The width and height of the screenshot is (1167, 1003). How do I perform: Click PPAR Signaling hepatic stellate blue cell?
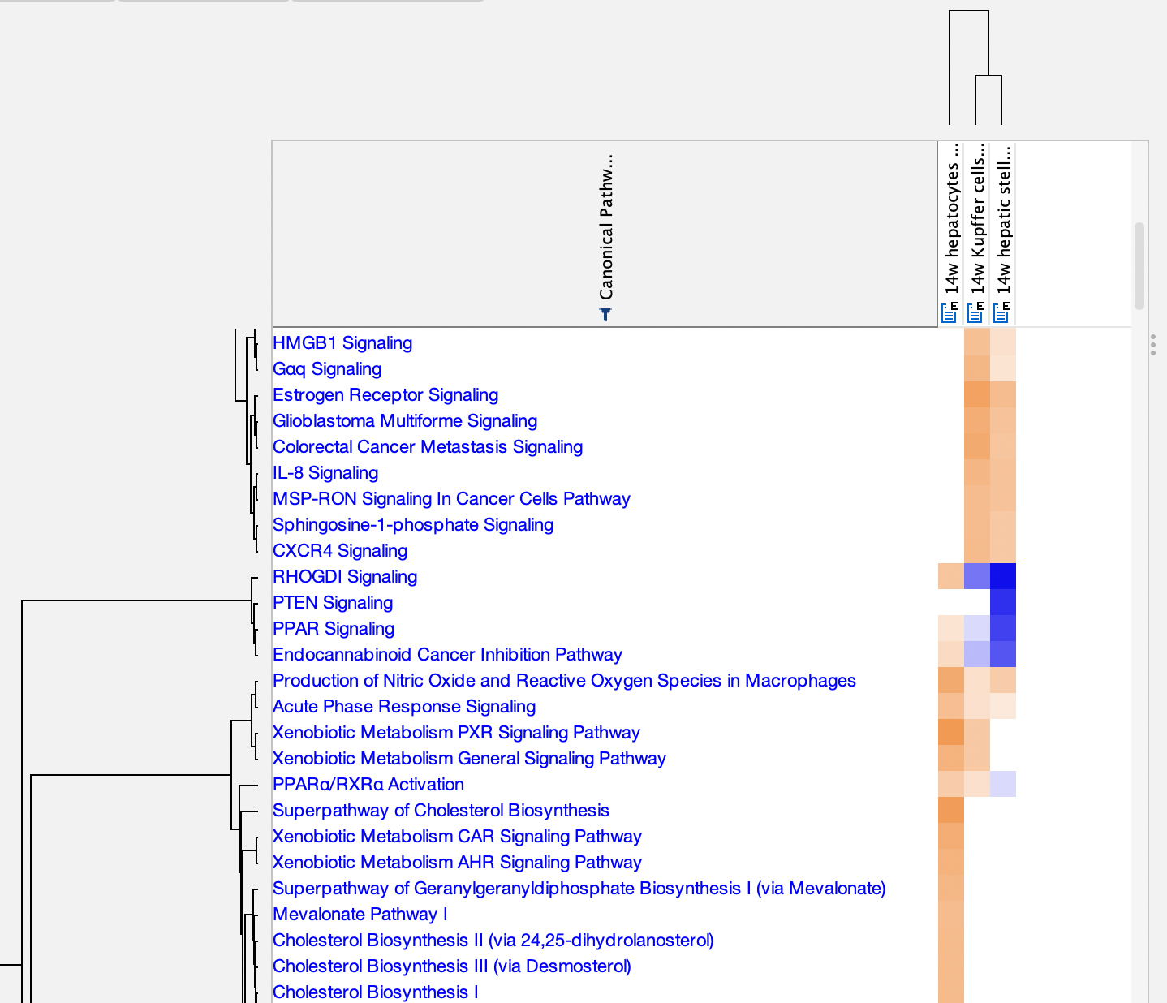(x=1003, y=628)
